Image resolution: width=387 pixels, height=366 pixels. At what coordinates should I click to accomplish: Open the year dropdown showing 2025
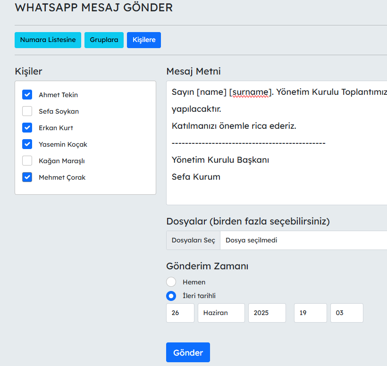click(x=267, y=313)
